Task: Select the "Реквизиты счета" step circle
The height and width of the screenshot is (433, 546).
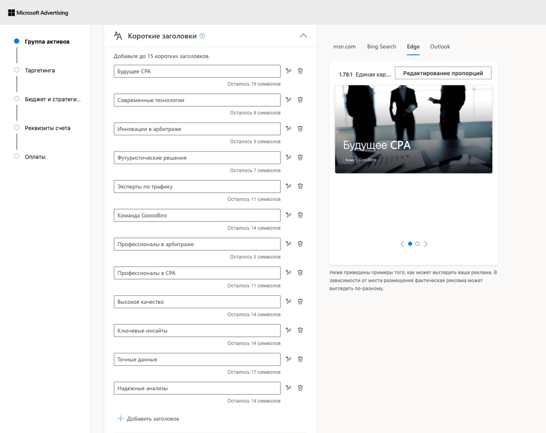Action: click(x=16, y=128)
